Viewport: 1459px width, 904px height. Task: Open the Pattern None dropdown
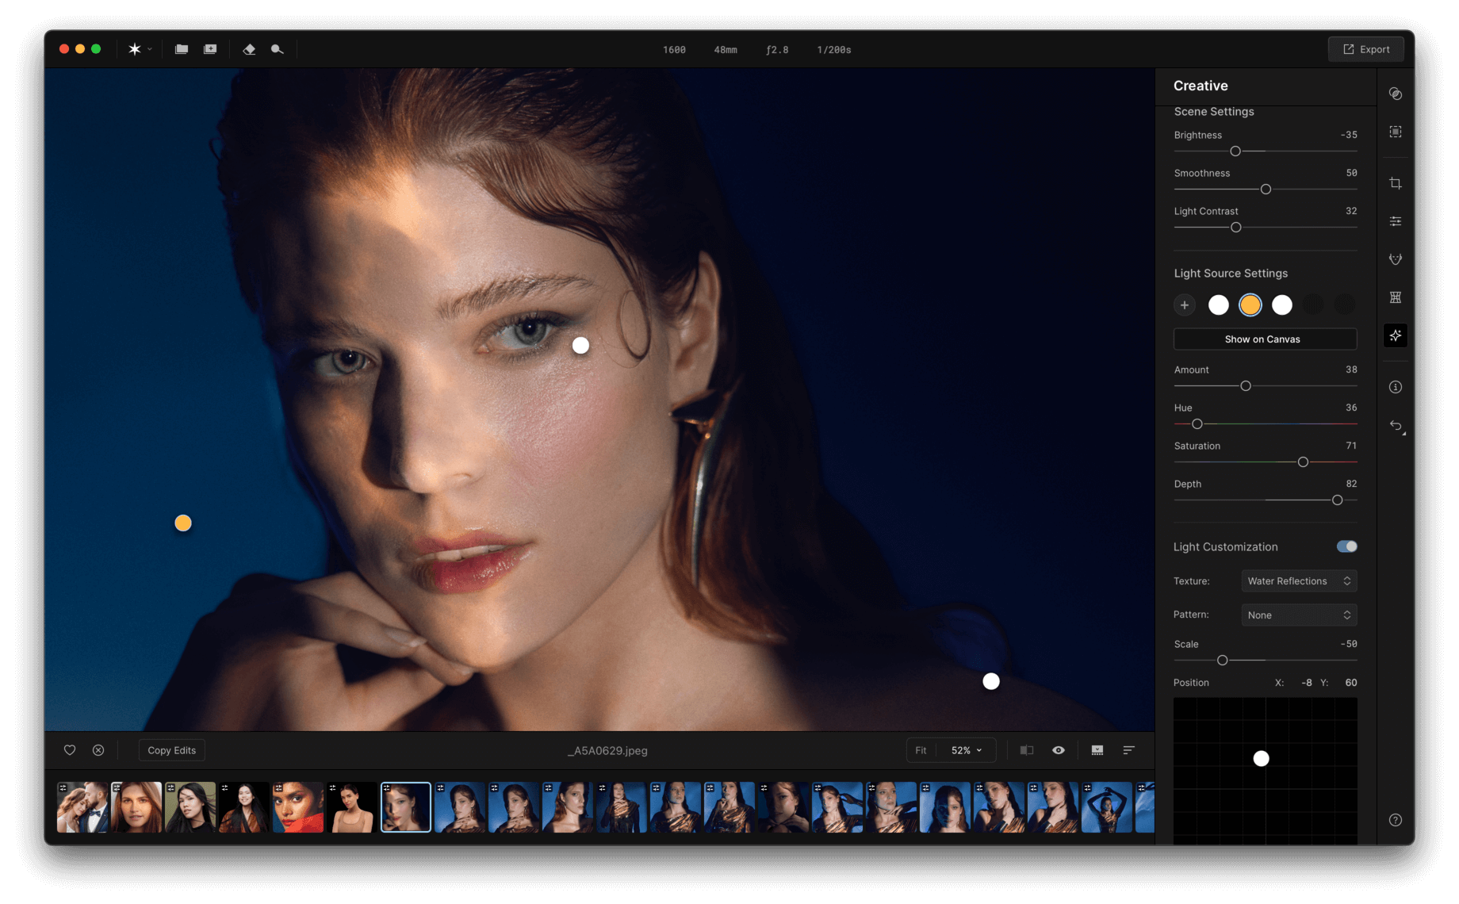[x=1299, y=615]
